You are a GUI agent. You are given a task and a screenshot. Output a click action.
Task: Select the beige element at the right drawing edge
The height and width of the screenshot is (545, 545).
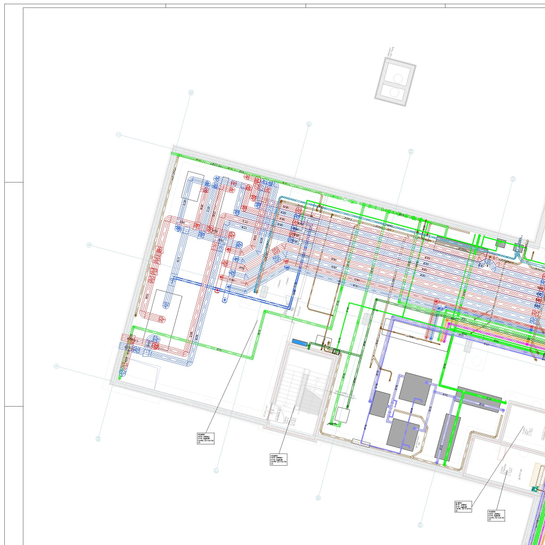(539, 474)
